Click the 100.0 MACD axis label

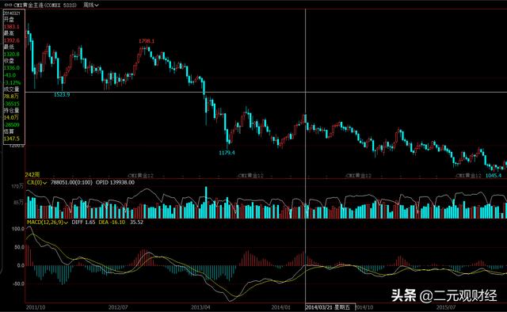[18, 229]
